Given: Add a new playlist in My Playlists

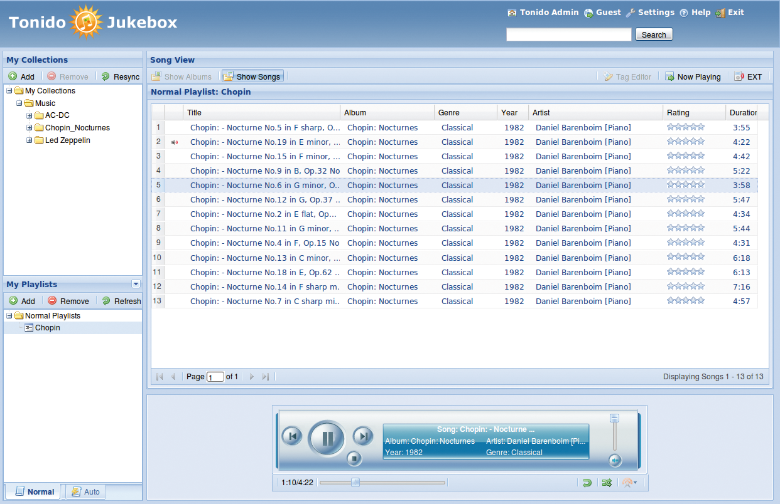Looking at the screenshot, I should click(22, 301).
